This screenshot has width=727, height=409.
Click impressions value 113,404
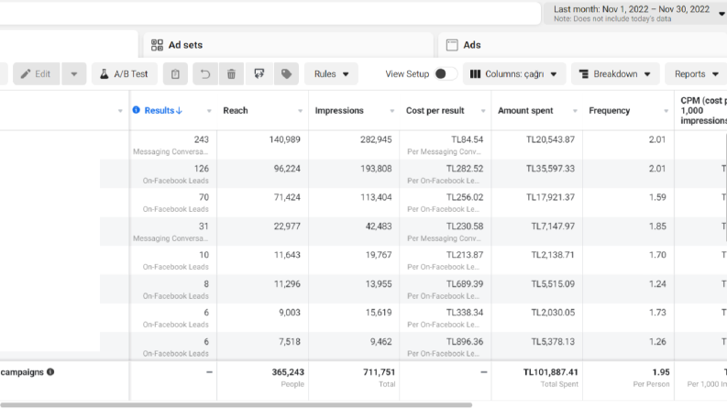376,197
